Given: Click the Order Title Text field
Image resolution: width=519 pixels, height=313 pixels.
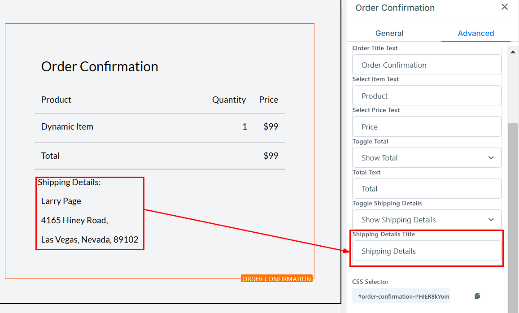Looking at the screenshot, I should 427,65.
